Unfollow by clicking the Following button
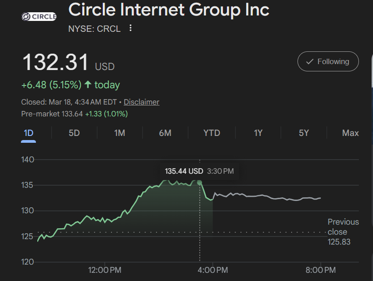This screenshot has height=281, width=373. tap(328, 61)
